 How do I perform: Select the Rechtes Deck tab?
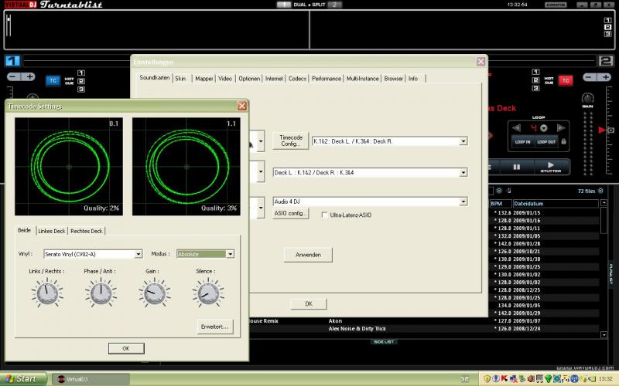pos(87,231)
